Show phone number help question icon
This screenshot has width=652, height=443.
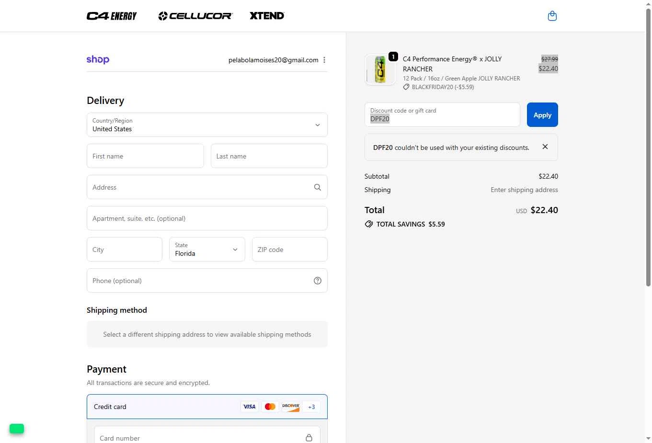tap(317, 281)
